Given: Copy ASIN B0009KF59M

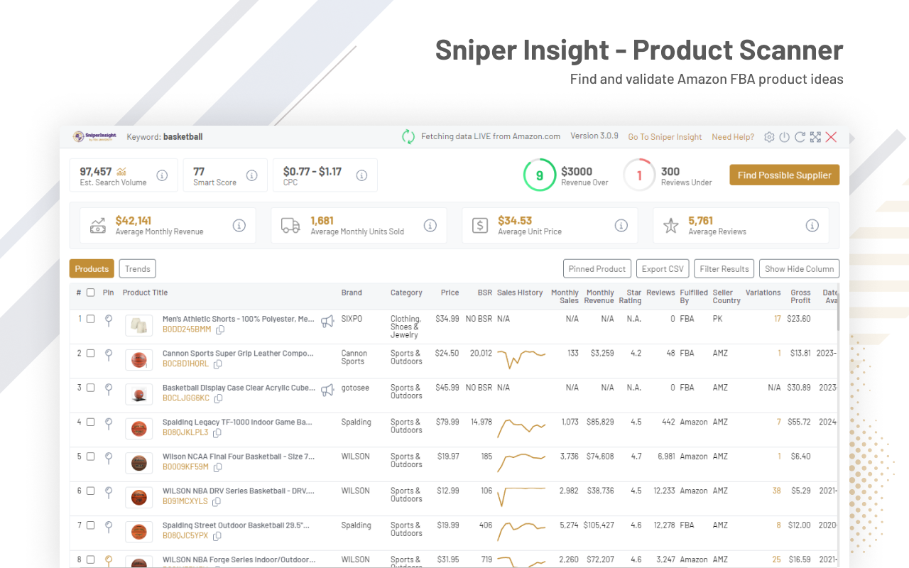Looking at the screenshot, I should pyautogui.click(x=218, y=467).
